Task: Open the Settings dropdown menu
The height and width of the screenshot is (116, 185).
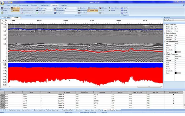Action: [x=112, y=10]
